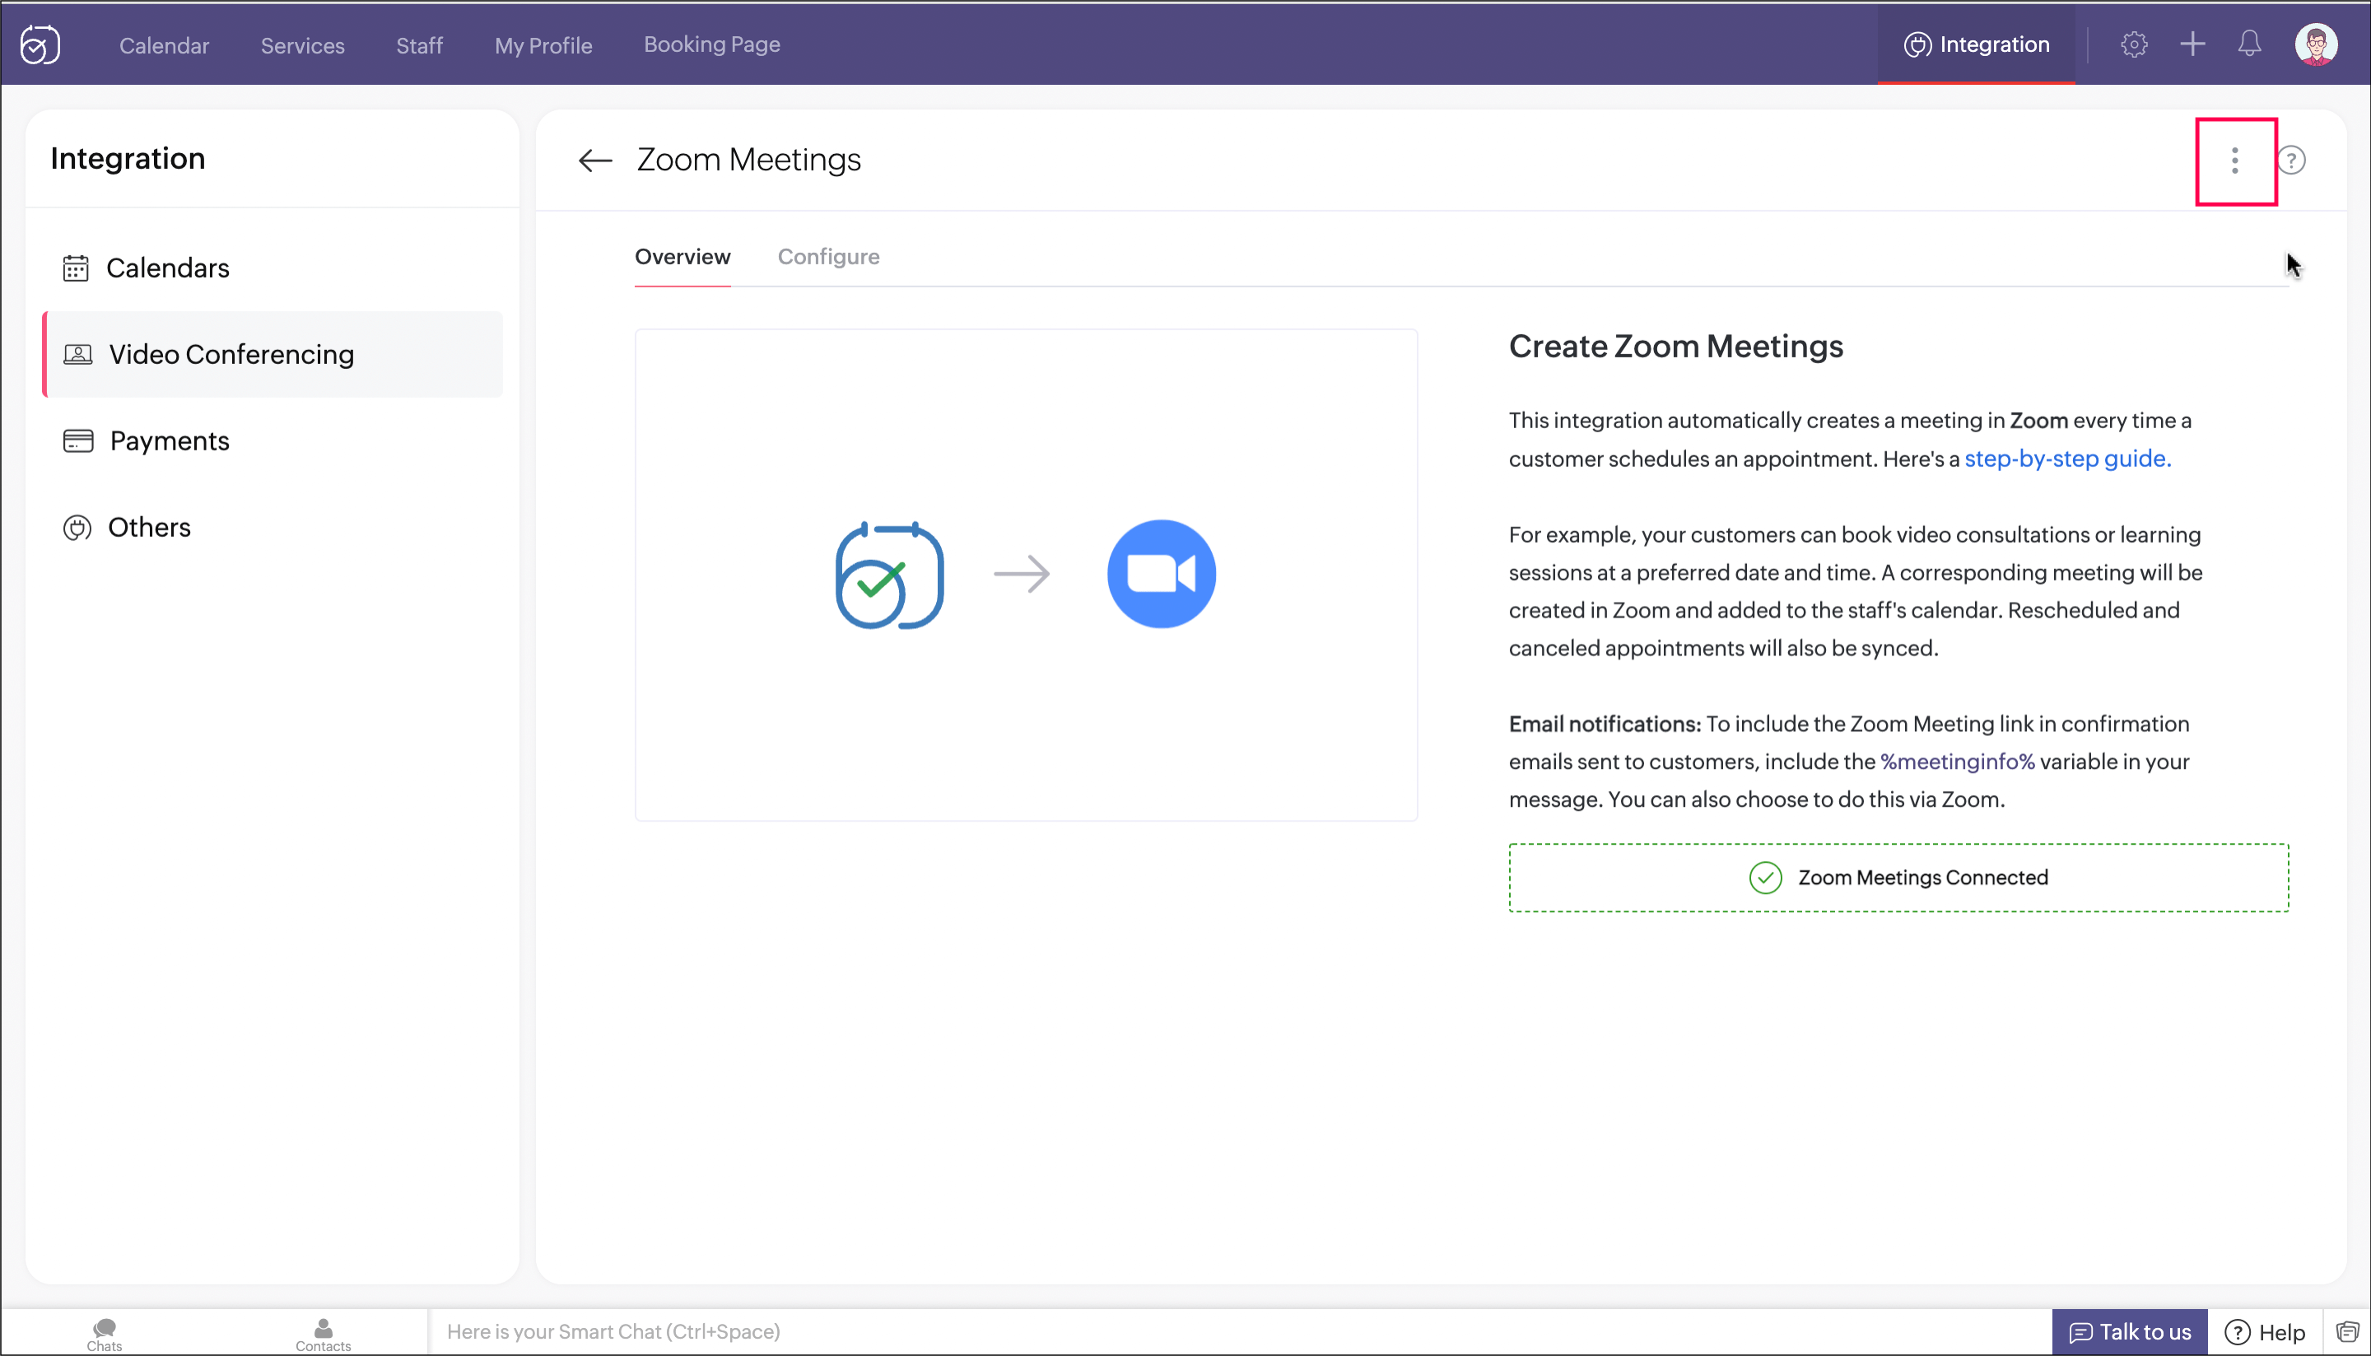Click the Create Zoom Meetings heading
Image resolution: width=2371 pixels, height=1356 pixels.
[x=1675, y=347]
